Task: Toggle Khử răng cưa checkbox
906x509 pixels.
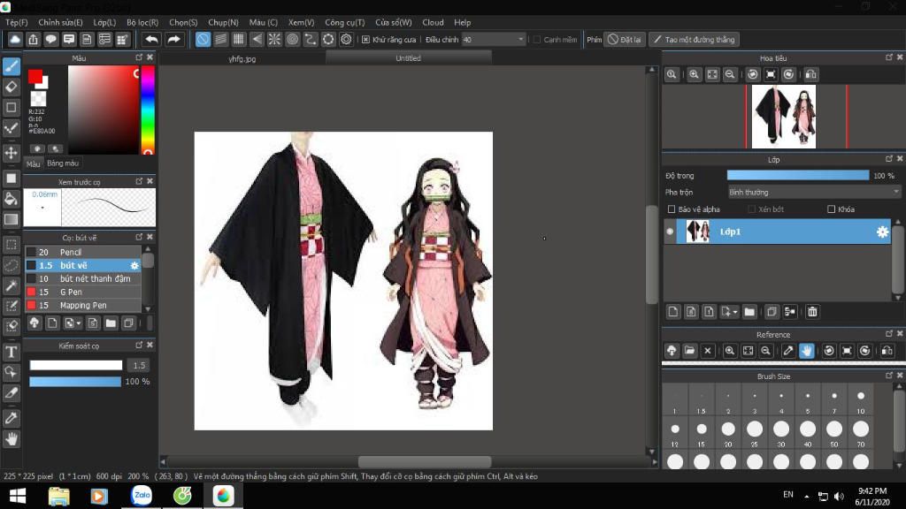Action: [365, 39]
